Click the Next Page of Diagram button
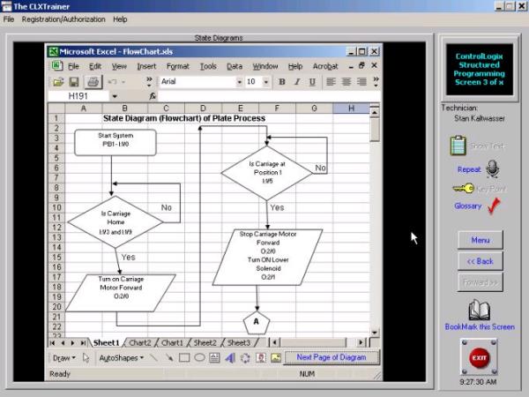The height and width of the screenshot is (397, 529). point(332,357)
